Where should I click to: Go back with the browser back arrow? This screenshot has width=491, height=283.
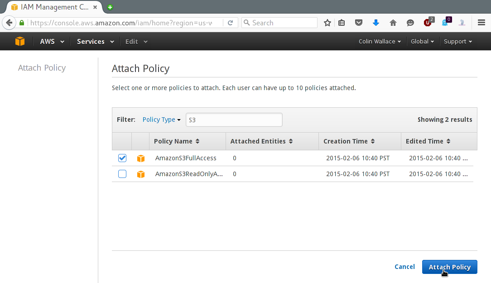[x=9, y=23]
